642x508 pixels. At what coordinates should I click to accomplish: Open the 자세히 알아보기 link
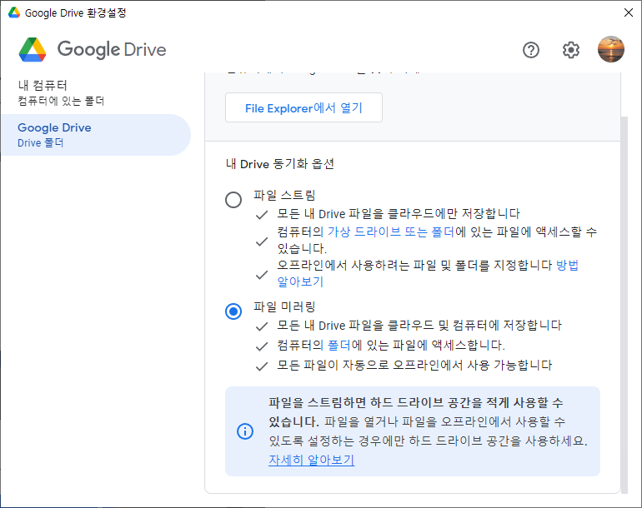[312, 460]
